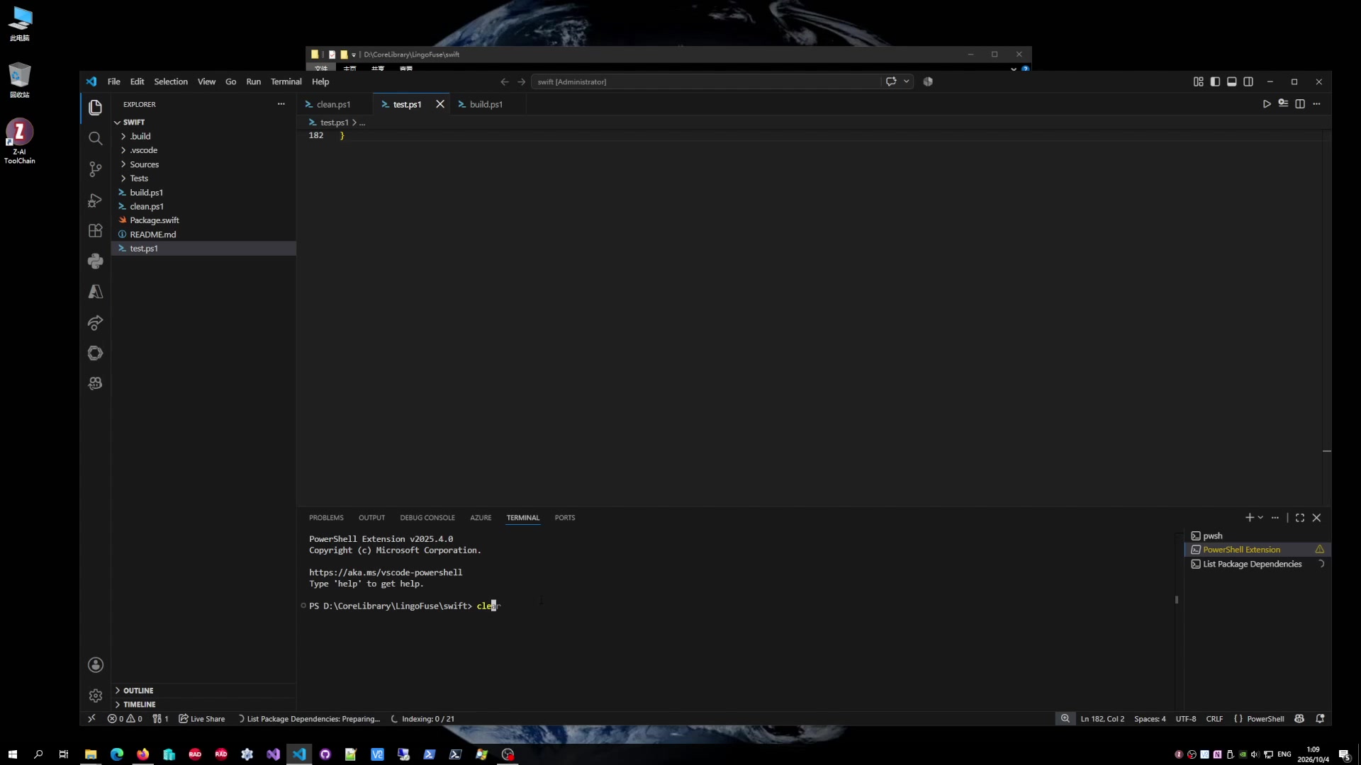This screenshot has height=765, width=1361.
Task: Open the Selection menu
Action: coord(171,81)
